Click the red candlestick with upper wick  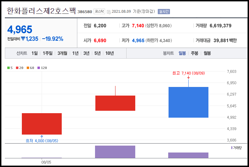[115, 103]
